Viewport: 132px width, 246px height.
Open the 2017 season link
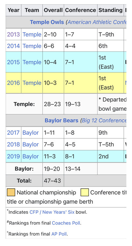[x=14, y=133]
